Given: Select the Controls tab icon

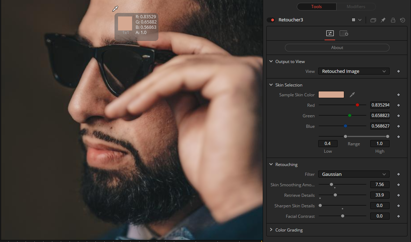Looking at the screenshot, I should click(x=330, y=34).
